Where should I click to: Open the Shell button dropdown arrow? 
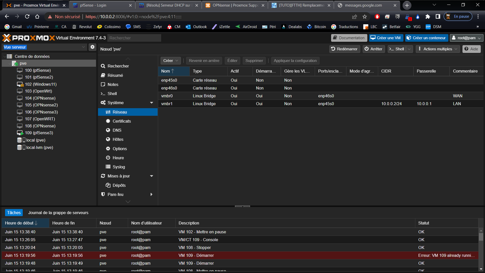point(410,49)
